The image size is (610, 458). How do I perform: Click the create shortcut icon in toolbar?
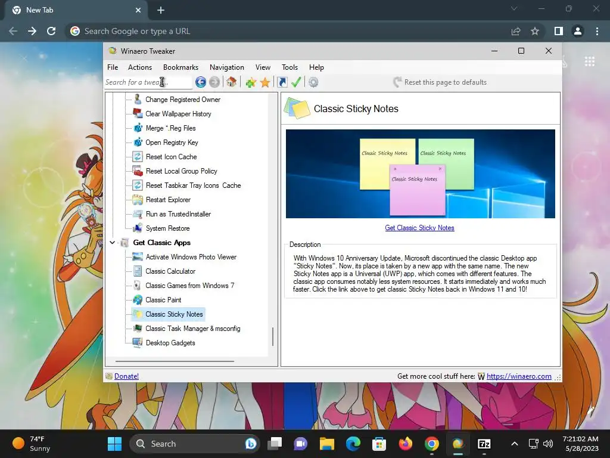coord(282,82)
